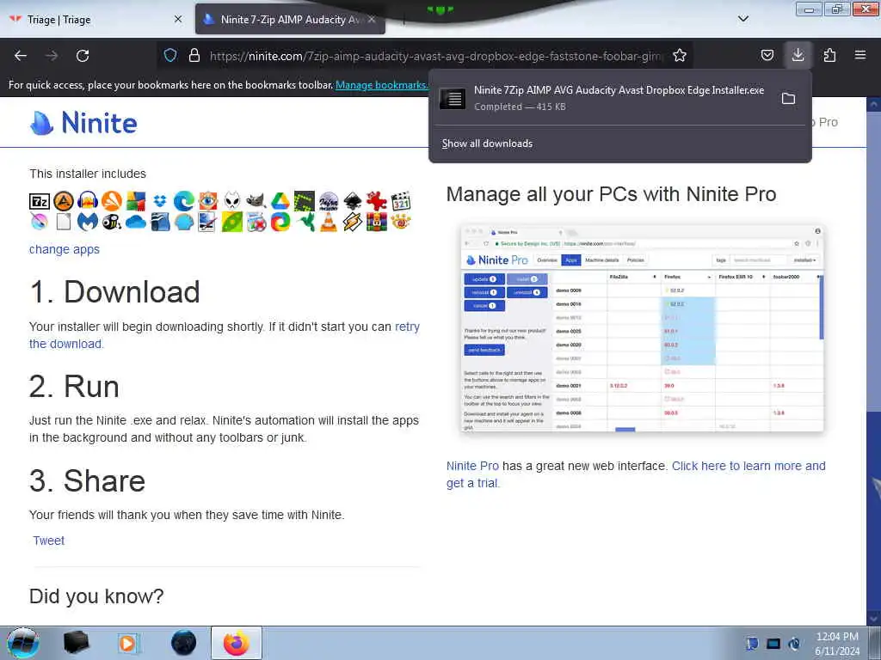The image size is (881, 660).
Task: Open the downloads folder for the installer
Action: (x=788, y=99)
